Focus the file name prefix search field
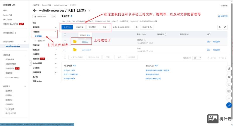 coord(123,27)
